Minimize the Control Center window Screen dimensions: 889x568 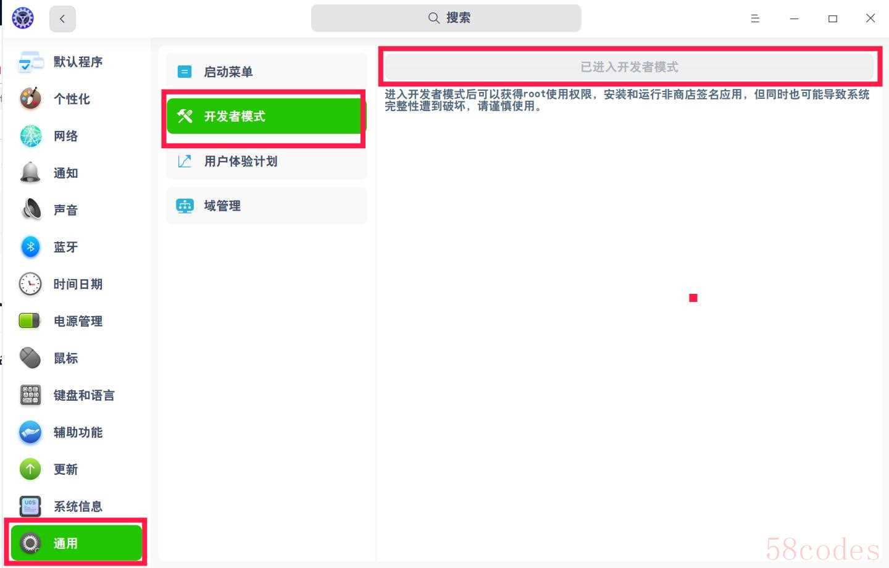(794, 19)
